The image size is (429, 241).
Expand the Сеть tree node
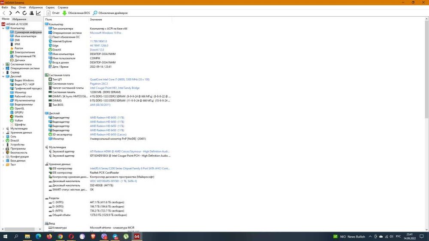coord(3,137)
